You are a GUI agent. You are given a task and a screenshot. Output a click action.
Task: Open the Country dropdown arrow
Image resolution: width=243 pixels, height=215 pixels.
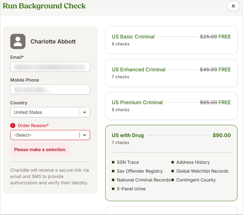click(85, 112)
